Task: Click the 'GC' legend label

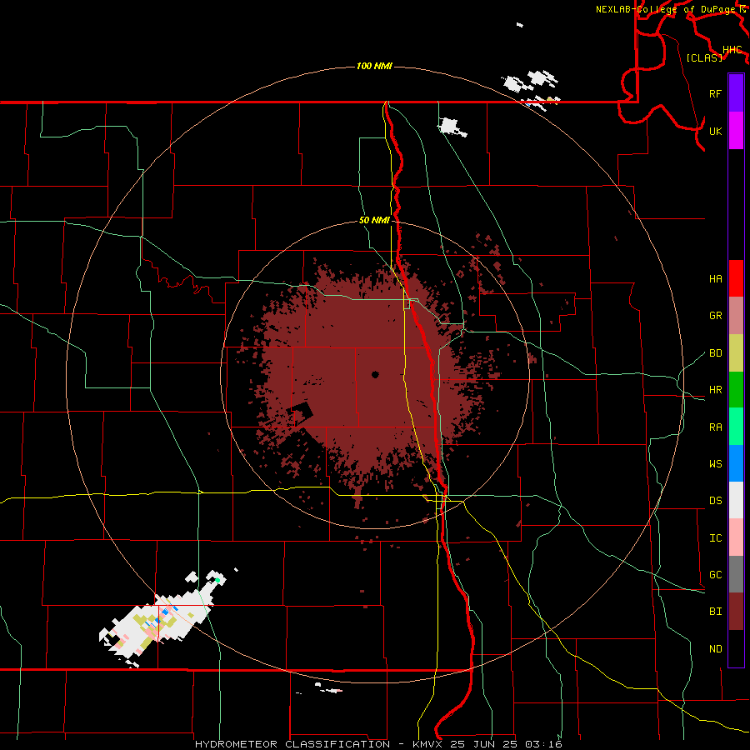Action: tap(715, 575)
